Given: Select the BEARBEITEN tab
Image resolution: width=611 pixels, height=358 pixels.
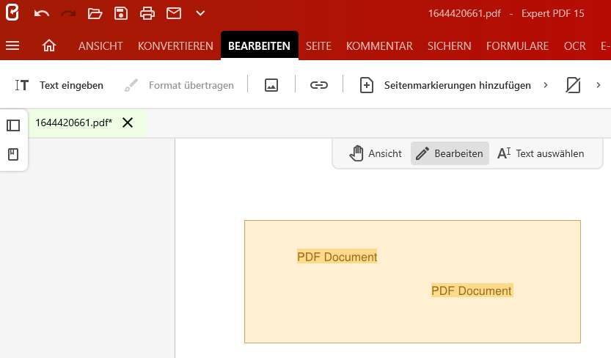Looking at the screenshot, I should coord(259,46).
